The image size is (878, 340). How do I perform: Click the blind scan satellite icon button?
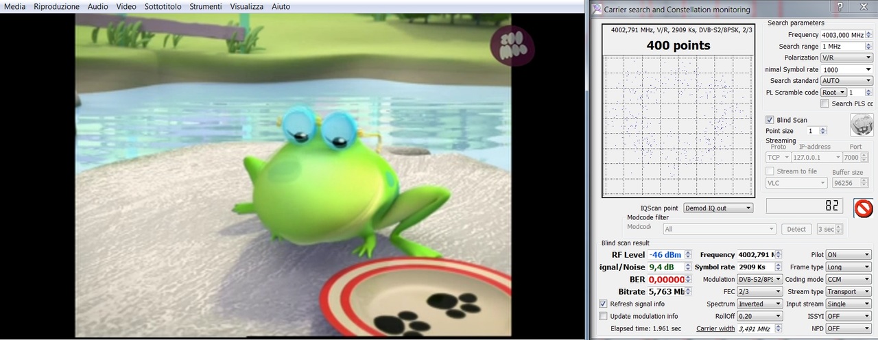point(862,125)
